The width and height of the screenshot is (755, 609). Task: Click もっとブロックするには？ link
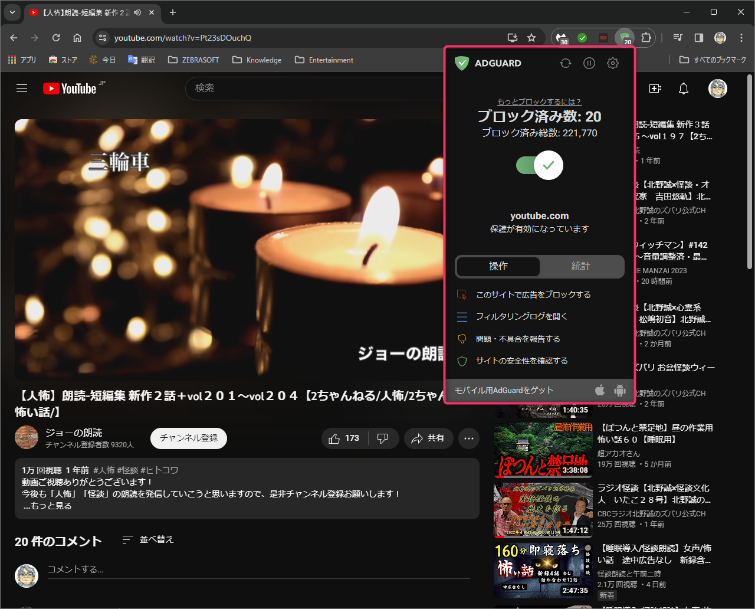coord(539,102)
